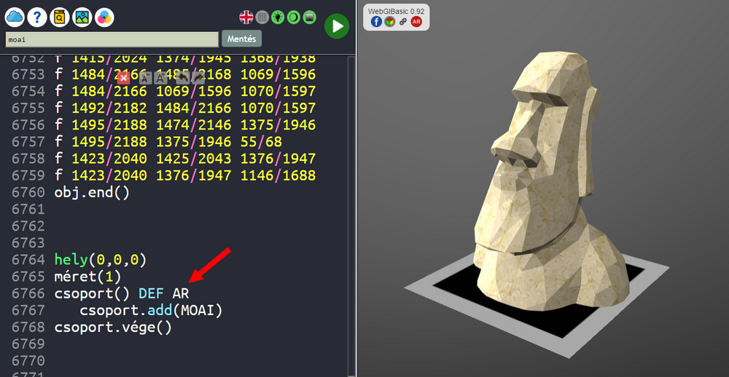This screenshot has height=377, width=729.
Task: Copy link using the chain icon
Action: pos(402,21)
